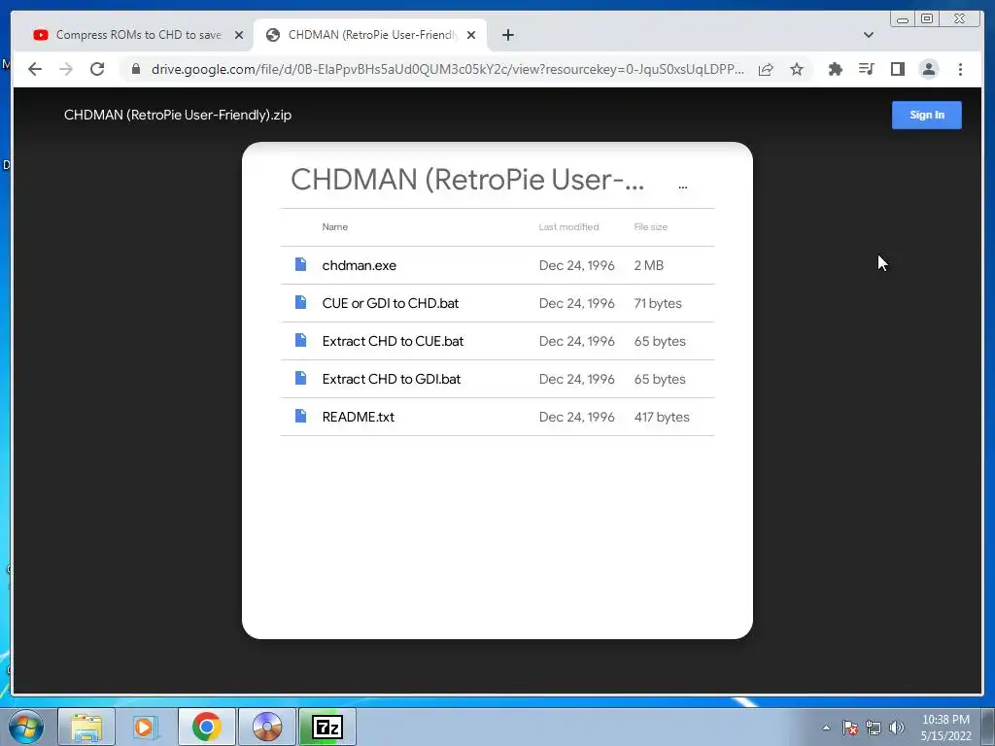Share this page via address bar icon

pos(766,69)
